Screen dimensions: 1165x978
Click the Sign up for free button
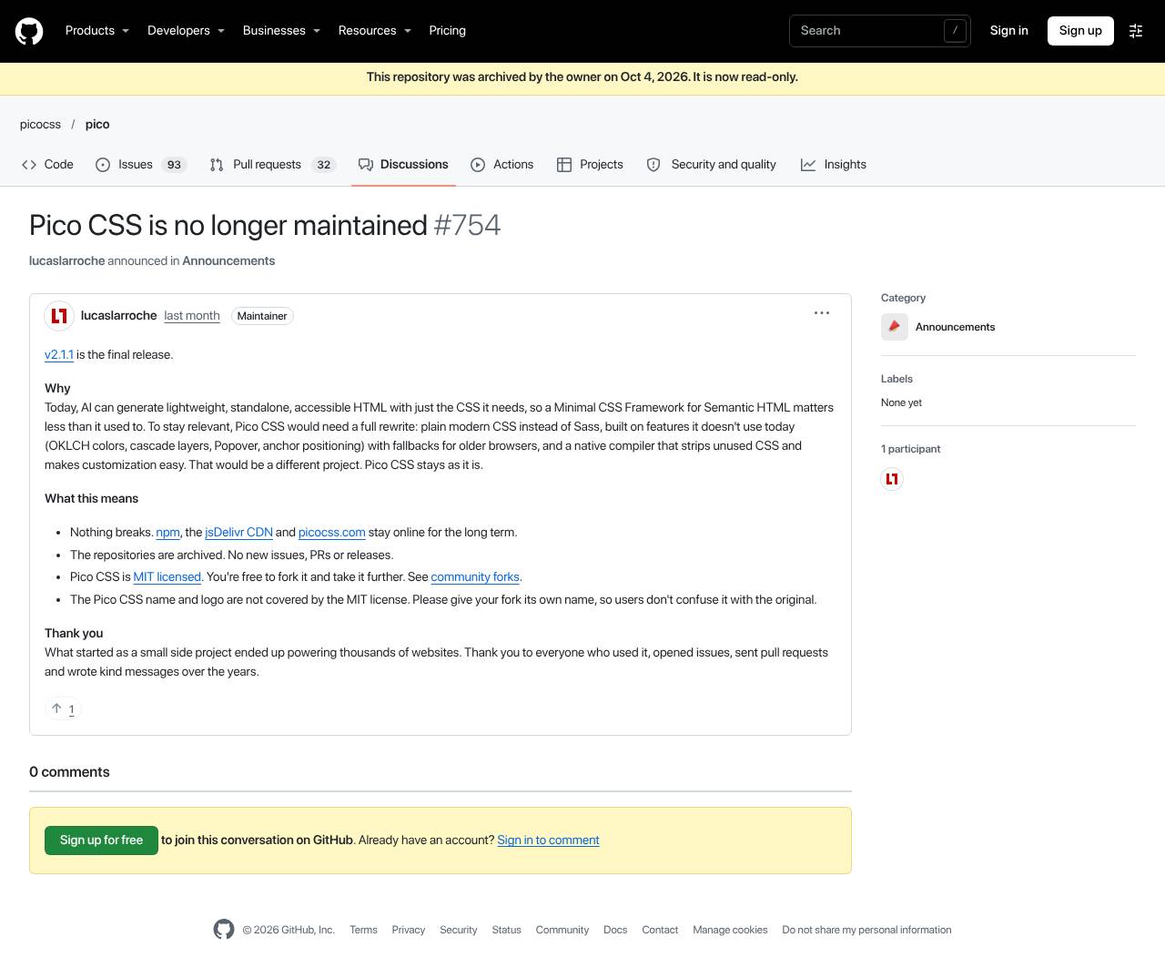101,840
